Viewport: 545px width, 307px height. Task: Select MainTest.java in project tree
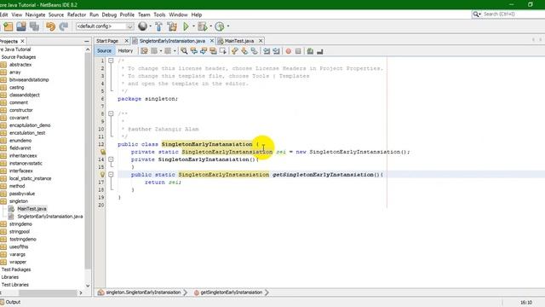click(32, 208)
